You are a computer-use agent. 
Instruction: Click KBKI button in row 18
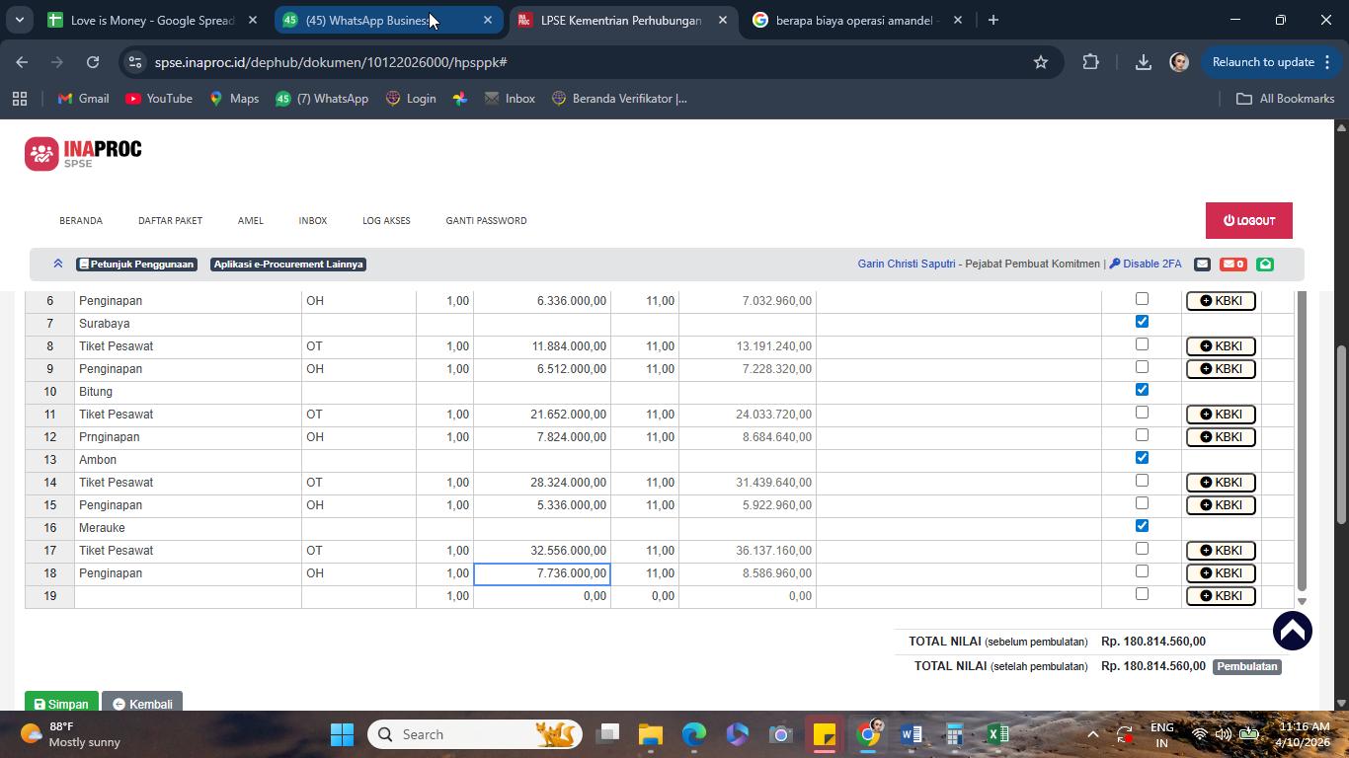pyautogui.click(x=1221, y=573)
